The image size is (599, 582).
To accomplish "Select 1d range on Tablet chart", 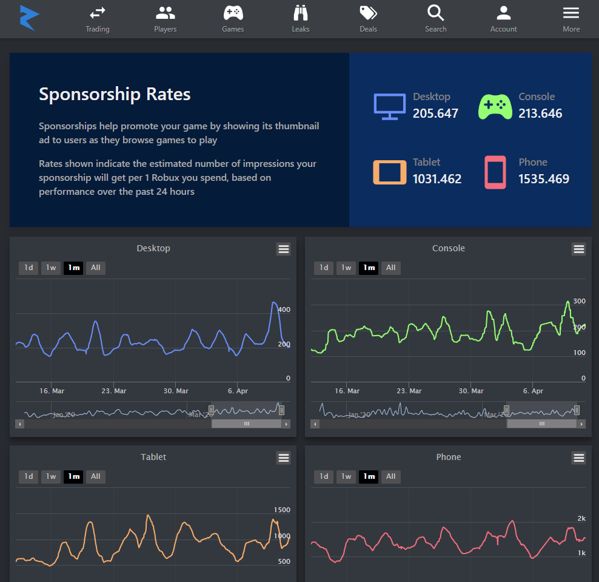I will coord(28,476).
